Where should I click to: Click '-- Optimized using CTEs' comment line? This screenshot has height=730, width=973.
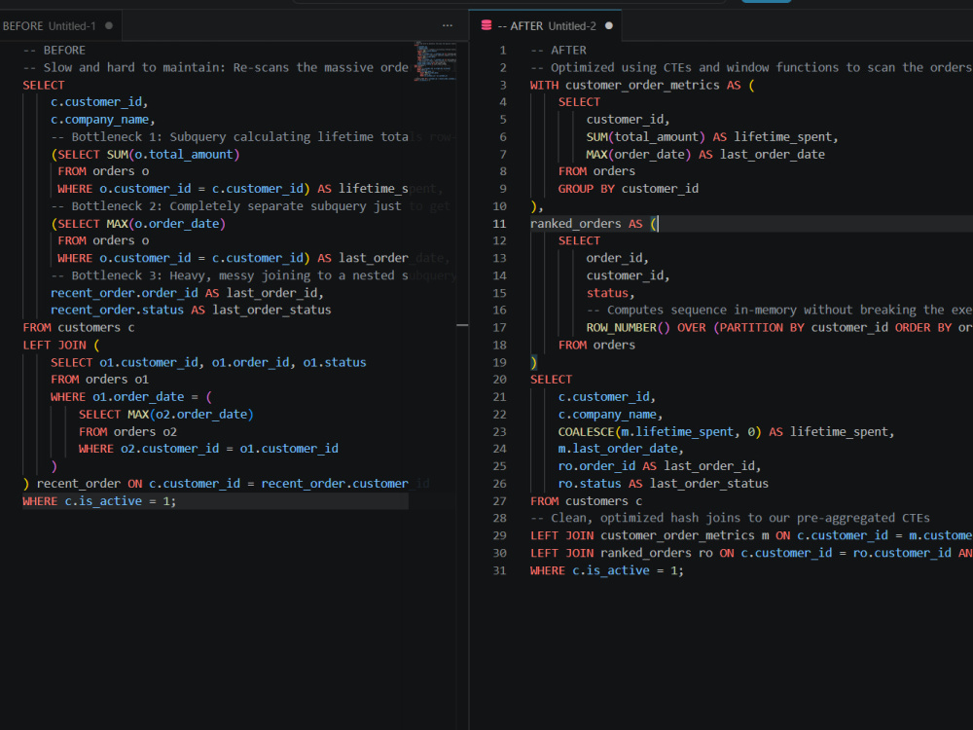coord(751,68)
